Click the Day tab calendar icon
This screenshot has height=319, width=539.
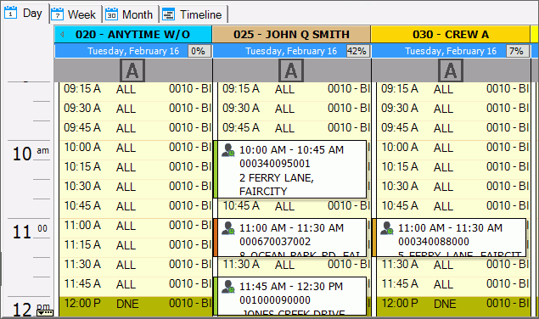pos(11,13)
